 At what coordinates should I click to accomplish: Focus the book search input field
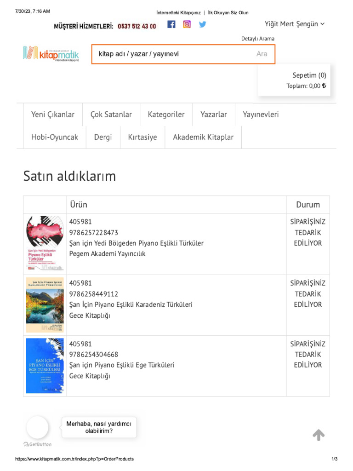point(172,54)
